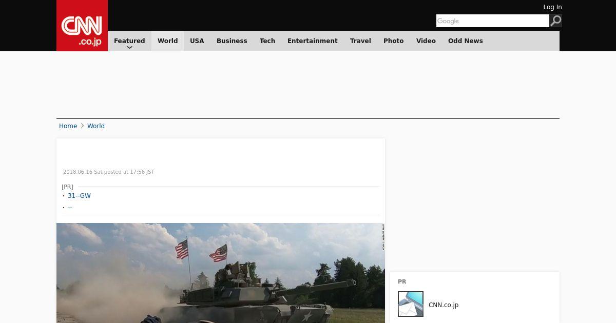Go to the Business section
This screenshot has width=616, height=323.
click(232, 41)
